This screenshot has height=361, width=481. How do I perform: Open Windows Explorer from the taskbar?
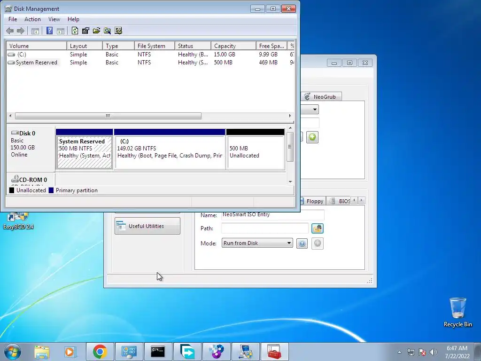pos(42,352)
